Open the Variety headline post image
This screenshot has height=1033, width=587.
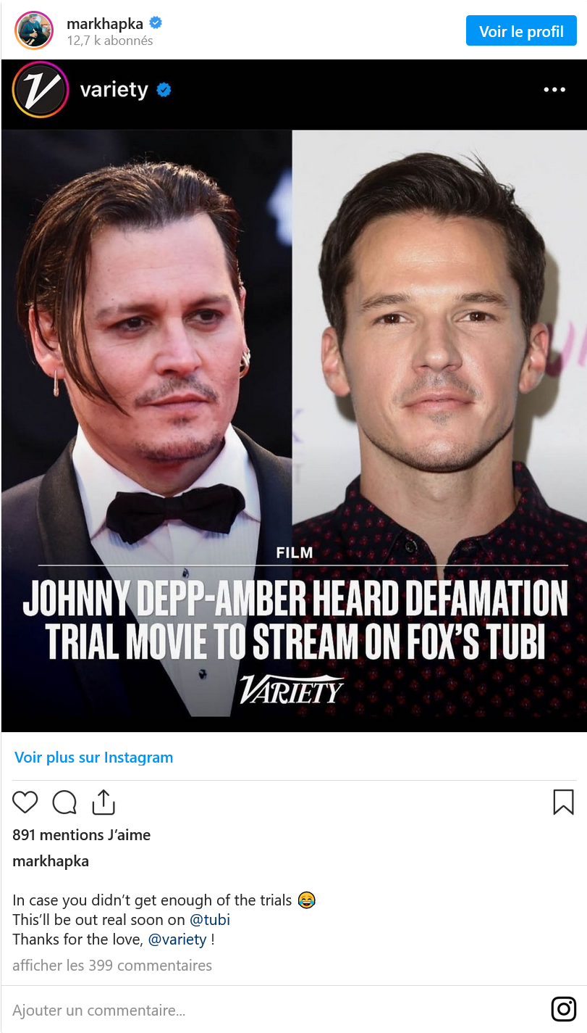(x=294, y=431)
